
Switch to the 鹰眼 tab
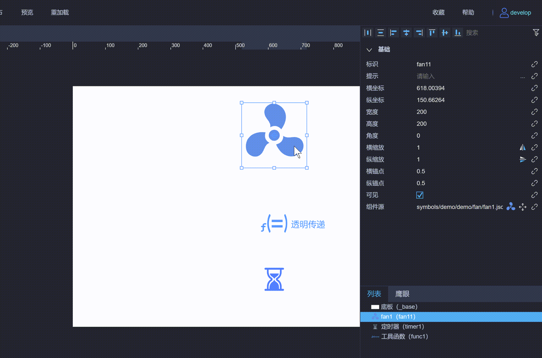402,294
